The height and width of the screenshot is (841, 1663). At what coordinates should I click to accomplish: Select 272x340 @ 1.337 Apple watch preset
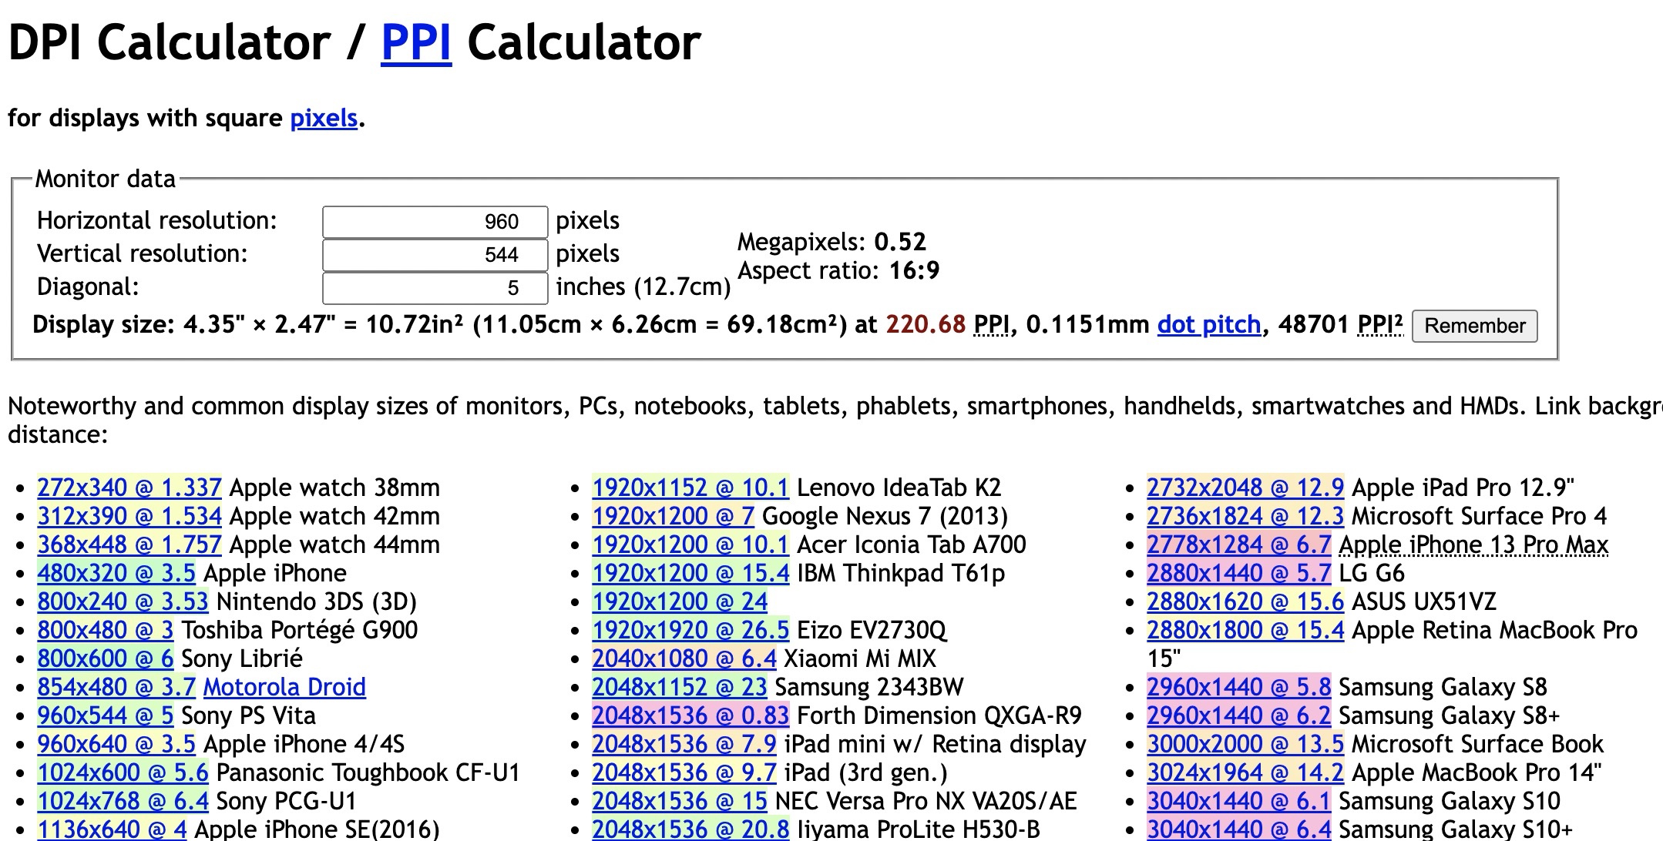[129, 488]
